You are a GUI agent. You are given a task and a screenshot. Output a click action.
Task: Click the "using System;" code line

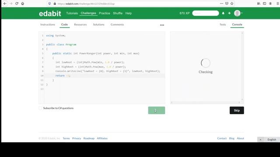[56, 36]
